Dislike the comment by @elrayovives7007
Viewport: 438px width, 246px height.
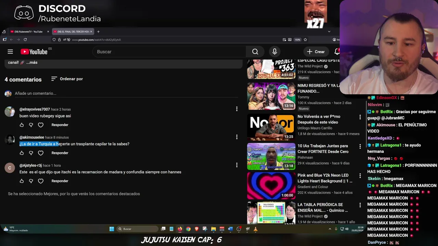[x=31, y=125]
